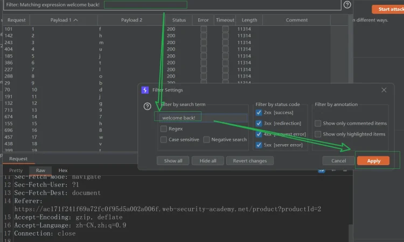Image resolution: width=404 pixels, height=242 pixels.
Task: Toggle the Case sensitive checkbox
Action: (164, 139)
